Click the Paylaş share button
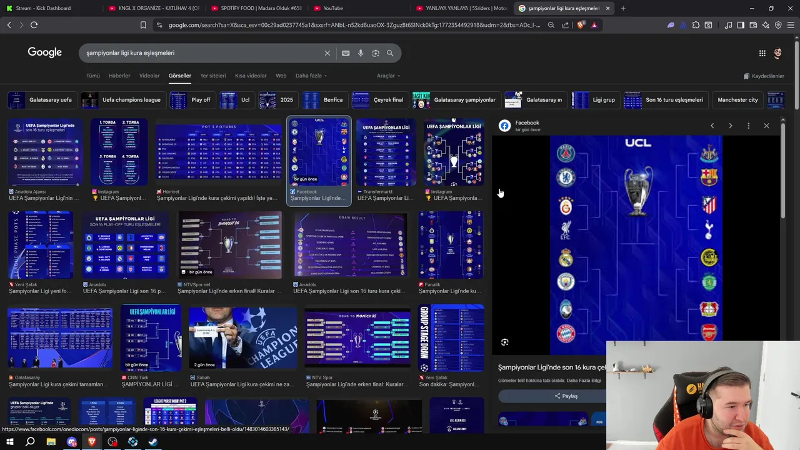This screenshot has width=800, height=450. point(566,396)
